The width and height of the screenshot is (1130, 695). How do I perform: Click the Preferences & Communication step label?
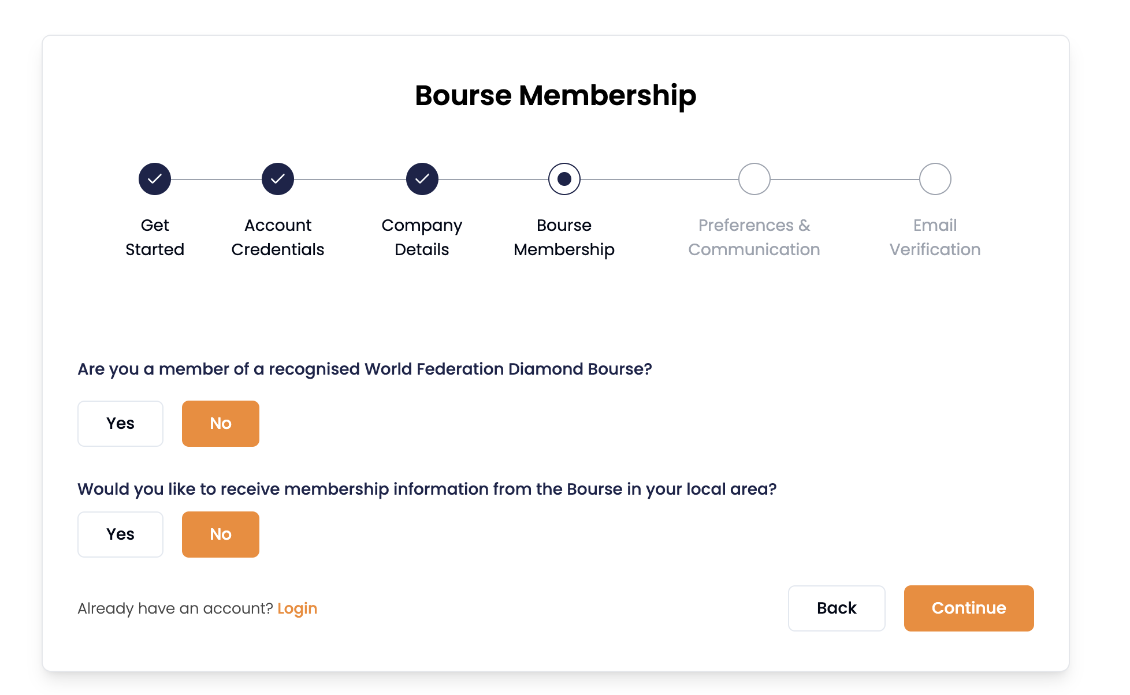[x=754, y=237]
